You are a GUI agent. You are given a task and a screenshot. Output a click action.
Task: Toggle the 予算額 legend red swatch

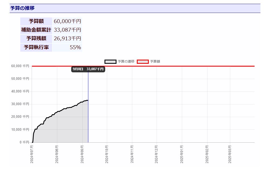[x=143, y=62]
